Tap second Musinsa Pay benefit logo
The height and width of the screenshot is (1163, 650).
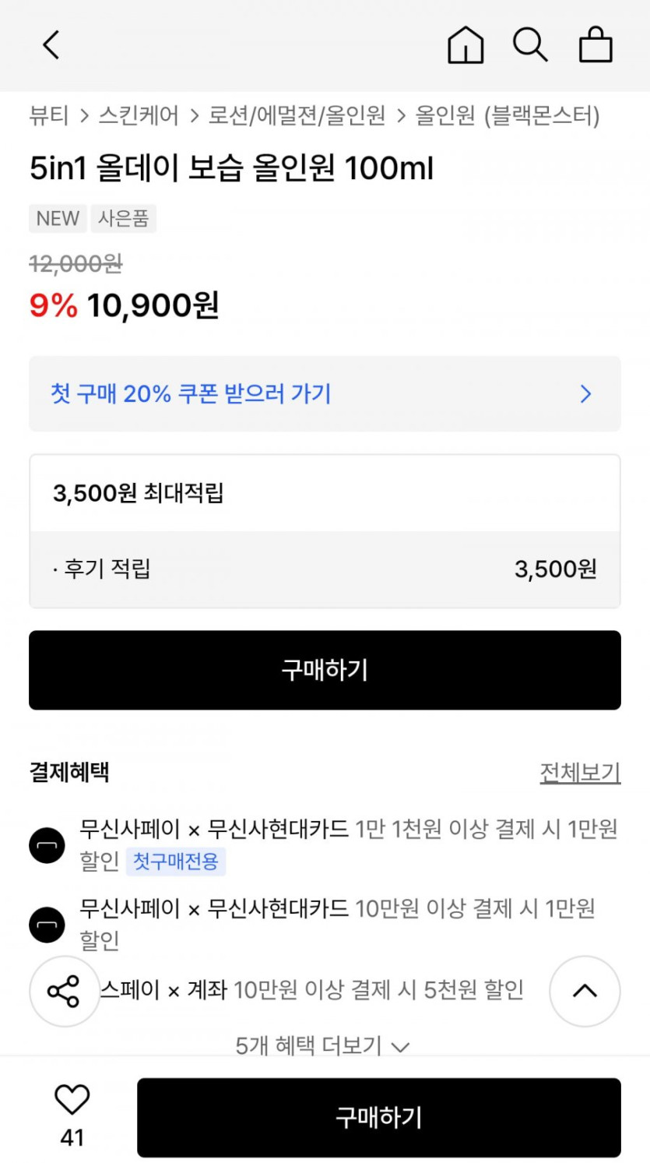coord(47,925)
